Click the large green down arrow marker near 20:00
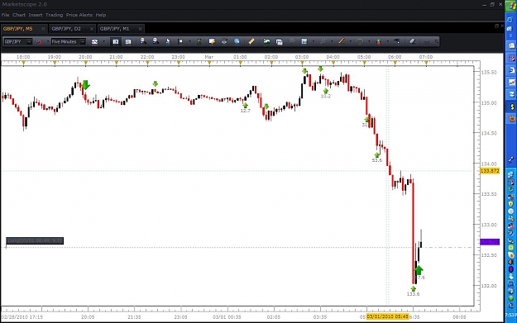Viewport: 517px width, 323px height. coord(85,84)
